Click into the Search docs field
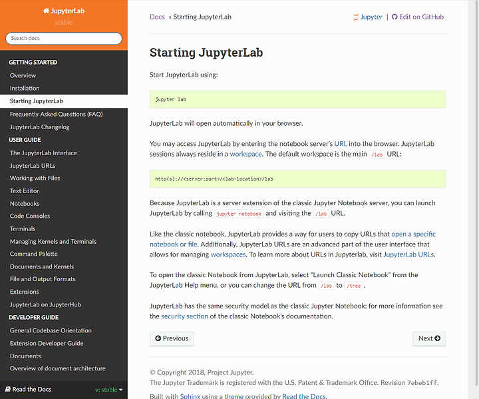479x399 pixels. (64, 38)
